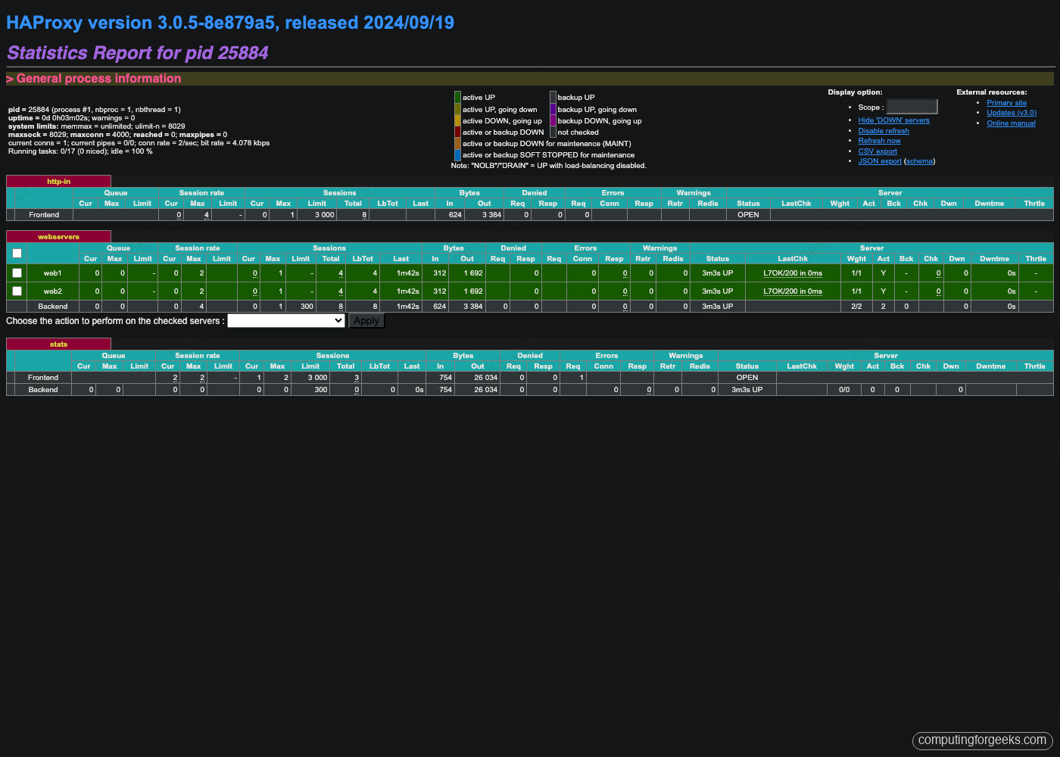Click the stats proxy header label
This screenshot has width=1060, height=757.
tap(58, 344)
